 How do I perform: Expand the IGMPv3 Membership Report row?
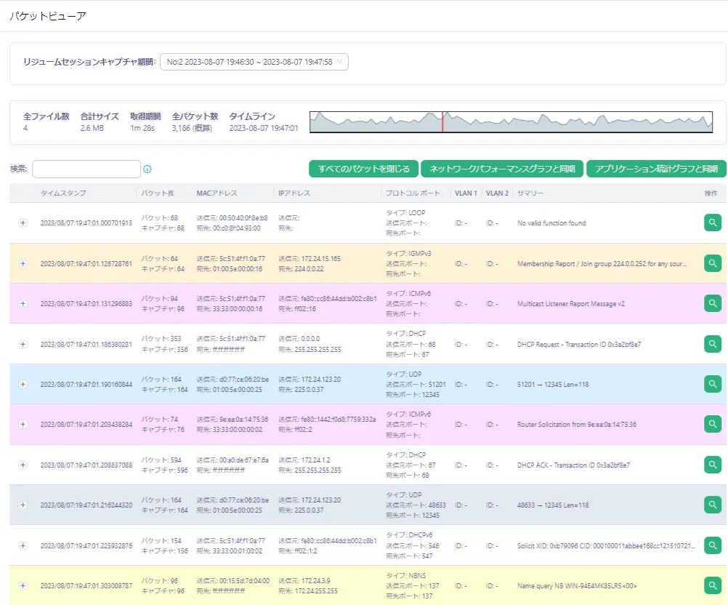(23, 263)
